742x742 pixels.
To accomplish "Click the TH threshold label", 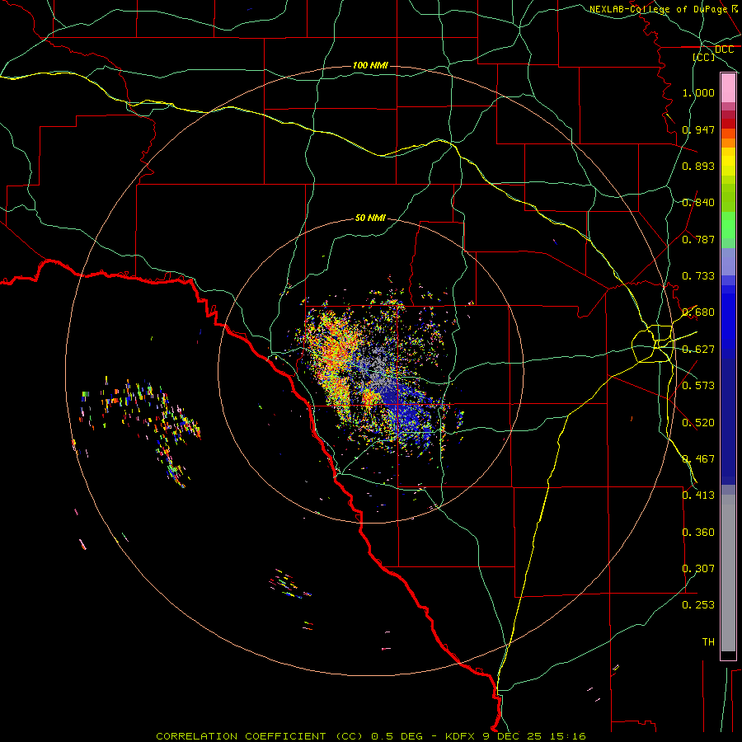I will (708, 642).
